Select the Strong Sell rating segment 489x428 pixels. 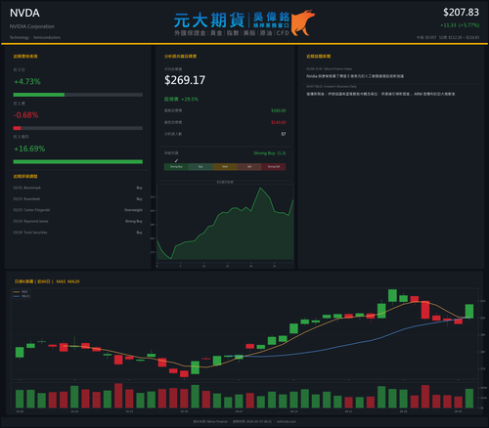(x=274, y=167)
